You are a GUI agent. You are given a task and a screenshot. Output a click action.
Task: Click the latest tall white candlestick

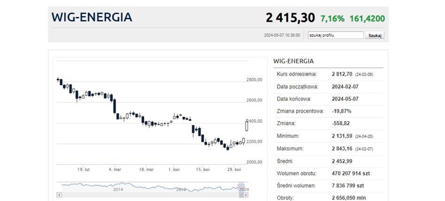click(x=247, y=126)
